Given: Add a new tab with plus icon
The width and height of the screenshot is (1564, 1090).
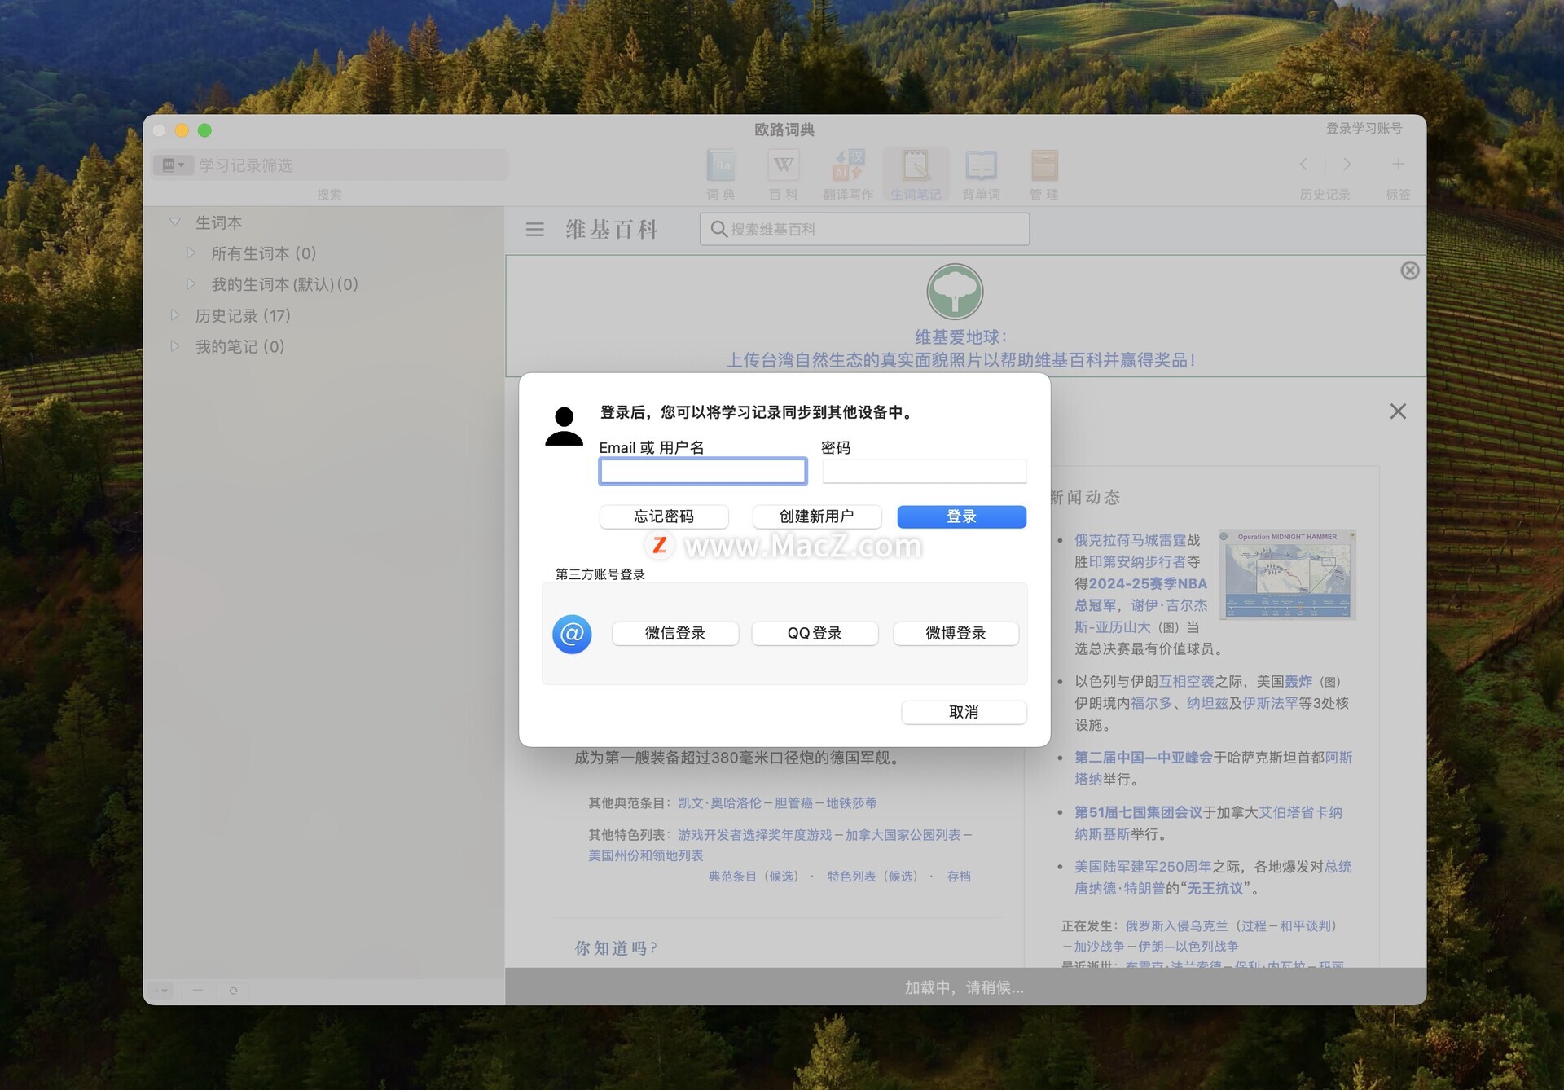Looking at the screenshot, I should [1398, 165].
